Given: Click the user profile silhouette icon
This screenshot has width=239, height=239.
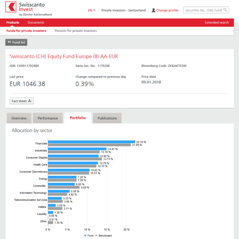Looking at the screenshot, I should click(x=153, y=10).
